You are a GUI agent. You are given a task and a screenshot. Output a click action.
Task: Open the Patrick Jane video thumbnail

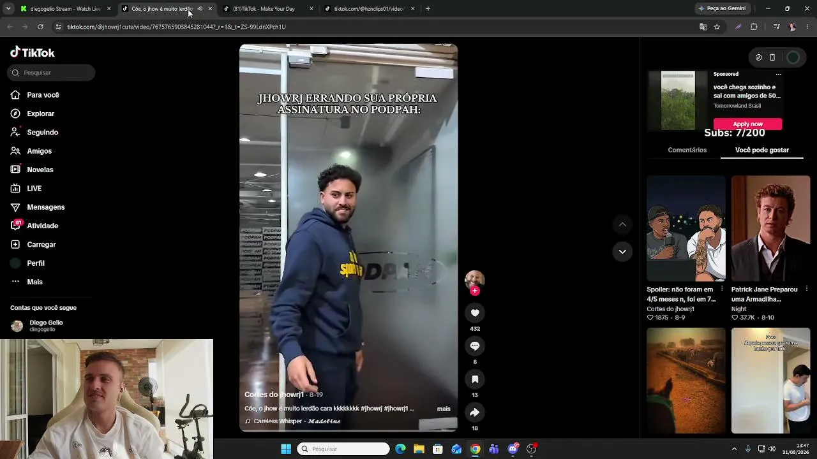click(770, 228)
